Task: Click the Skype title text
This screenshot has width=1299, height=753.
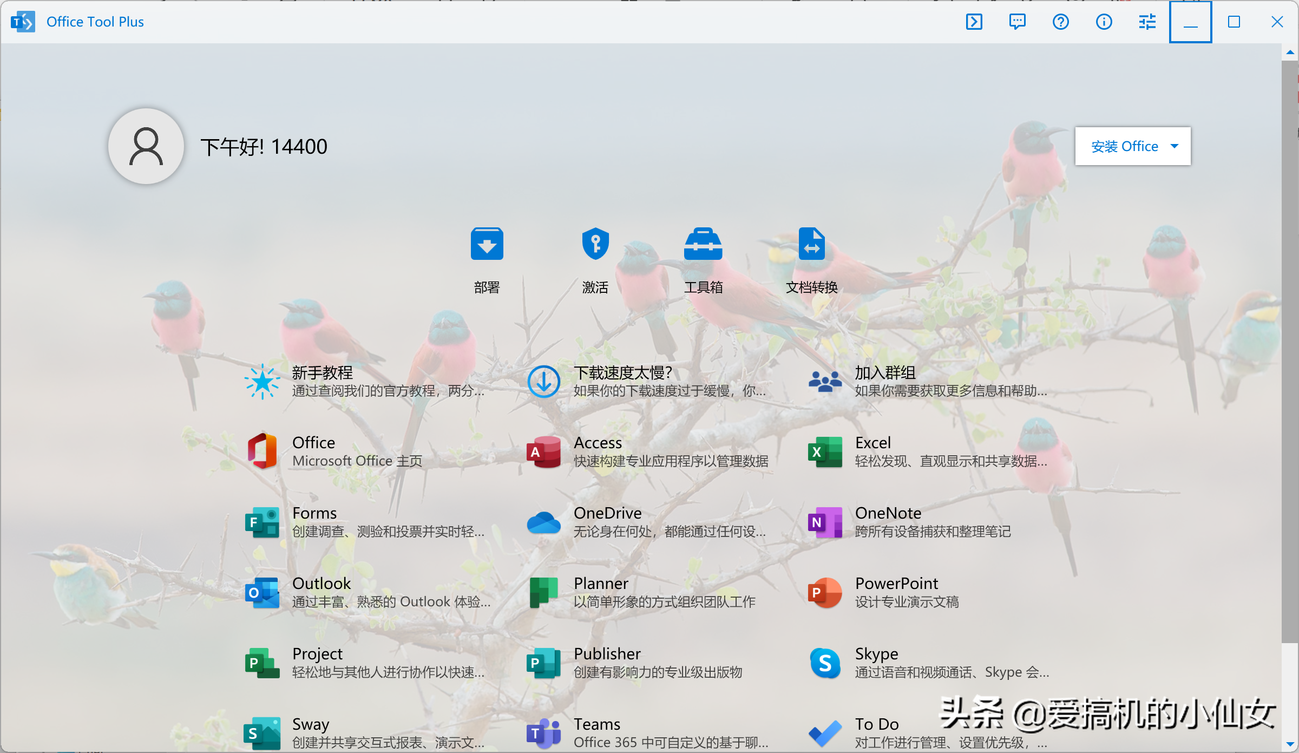Action: [x=877, y=654]
